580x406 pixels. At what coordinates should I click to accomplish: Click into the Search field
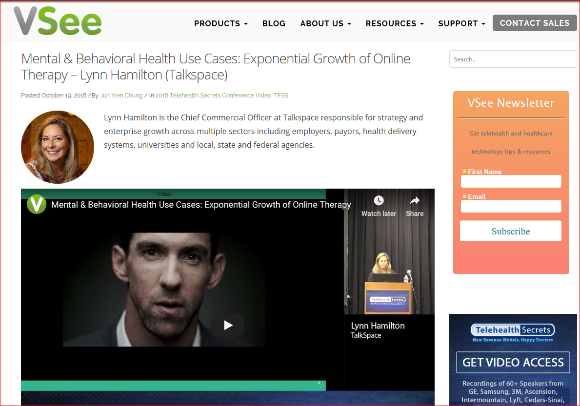pos(513,59)
